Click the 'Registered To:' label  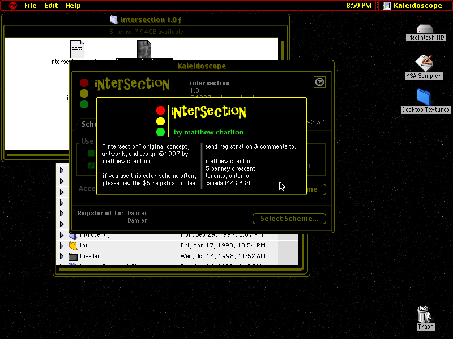click(100, 213)
